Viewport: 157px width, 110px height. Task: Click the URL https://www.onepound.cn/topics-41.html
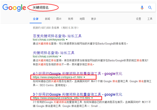pos(58,77)
